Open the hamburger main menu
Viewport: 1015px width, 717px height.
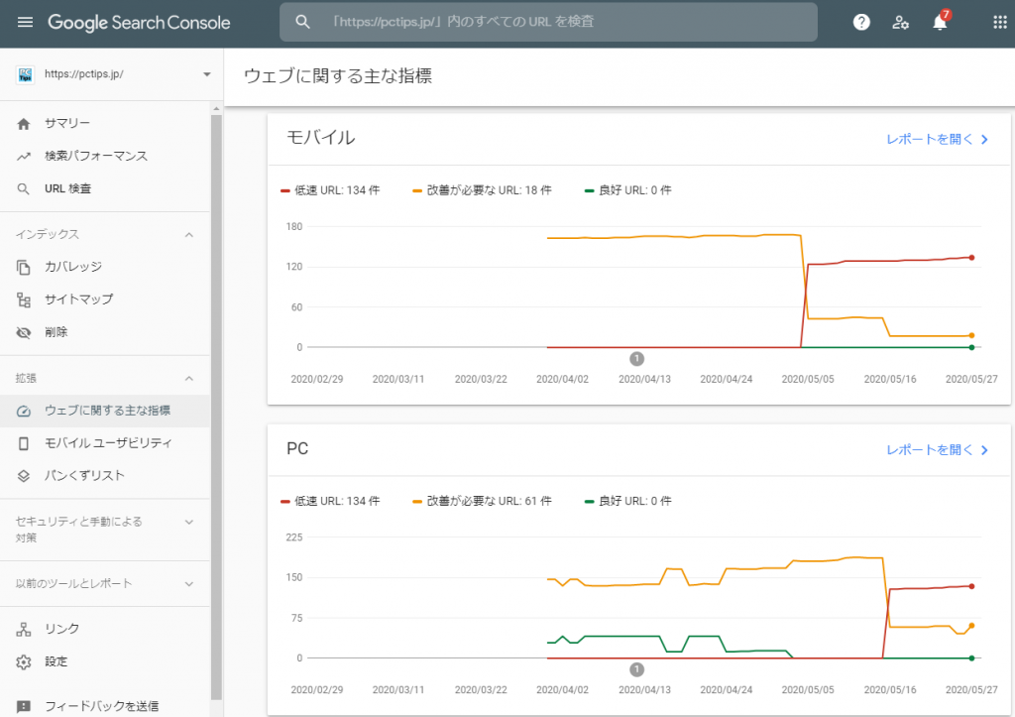25,22
